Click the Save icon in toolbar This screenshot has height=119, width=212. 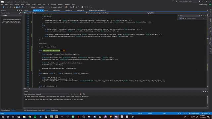coord(17,7)
